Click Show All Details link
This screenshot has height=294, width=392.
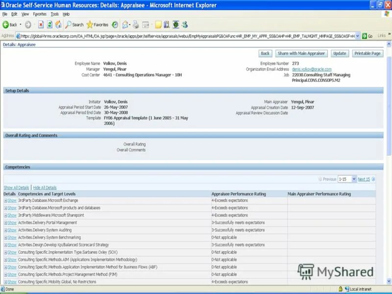point(16,188)
